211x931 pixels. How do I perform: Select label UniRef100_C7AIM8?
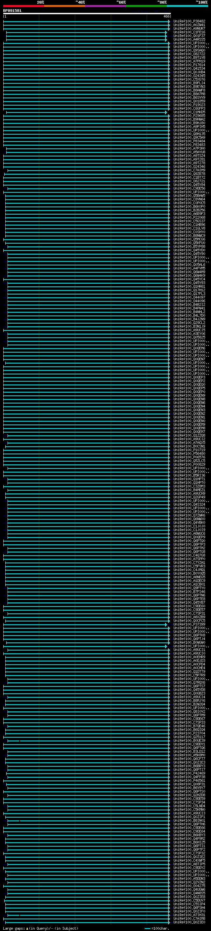click(189, 919)
